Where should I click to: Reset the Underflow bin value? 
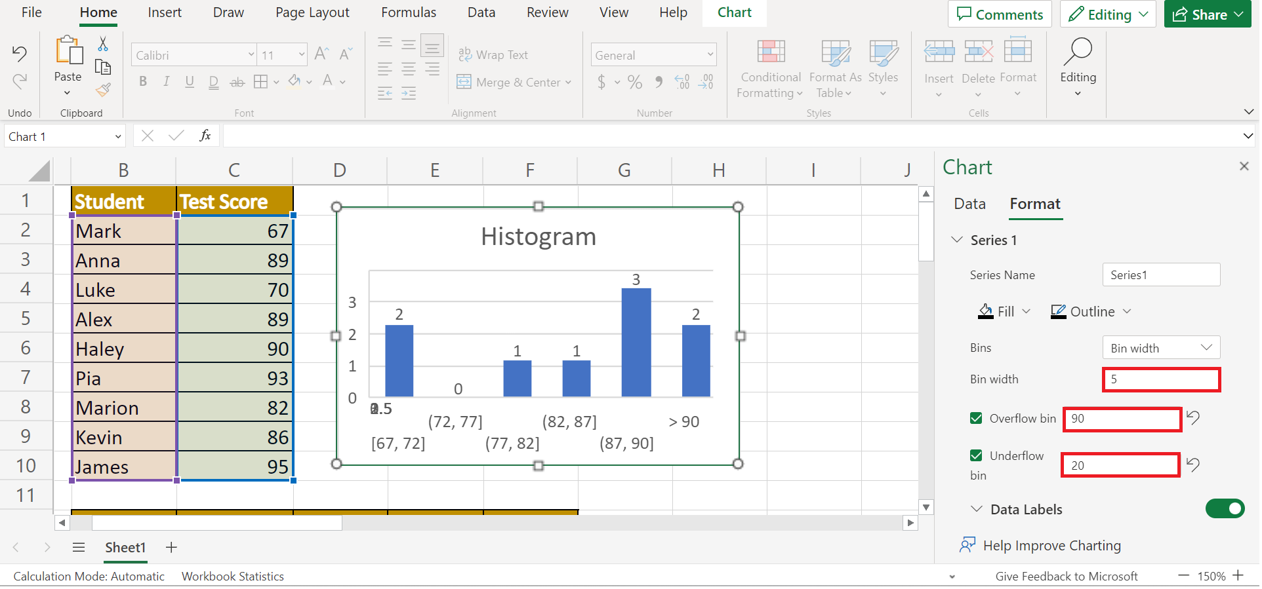tap(1193, 465)
